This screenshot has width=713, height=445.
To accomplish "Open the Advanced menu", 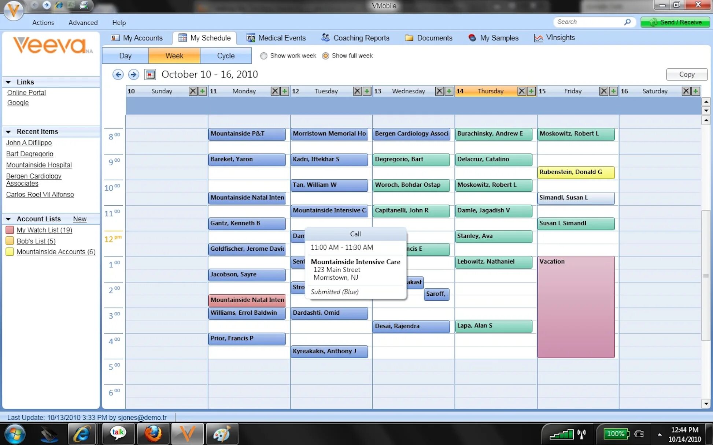I will (x=83, y=23).
